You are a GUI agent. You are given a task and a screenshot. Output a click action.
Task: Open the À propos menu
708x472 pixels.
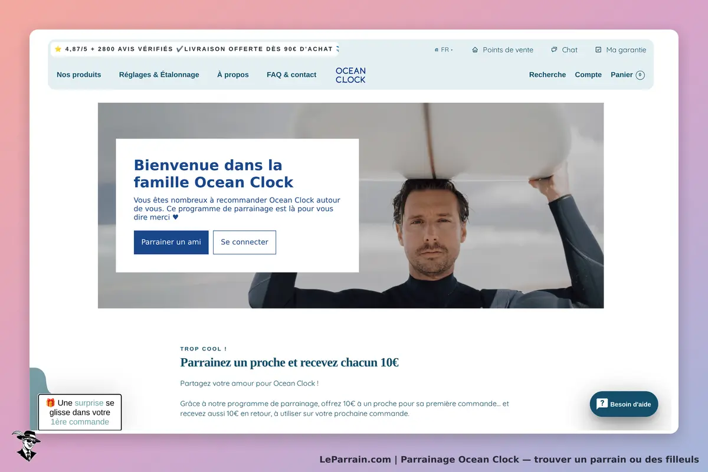pos(233,75)
